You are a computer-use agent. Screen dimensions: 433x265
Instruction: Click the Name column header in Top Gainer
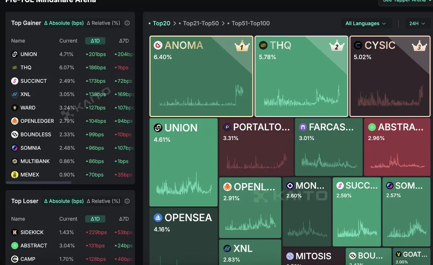(x=18, y=41)
